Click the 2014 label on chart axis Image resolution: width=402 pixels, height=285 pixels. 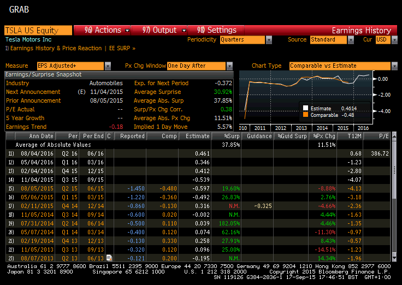(322, 128)
